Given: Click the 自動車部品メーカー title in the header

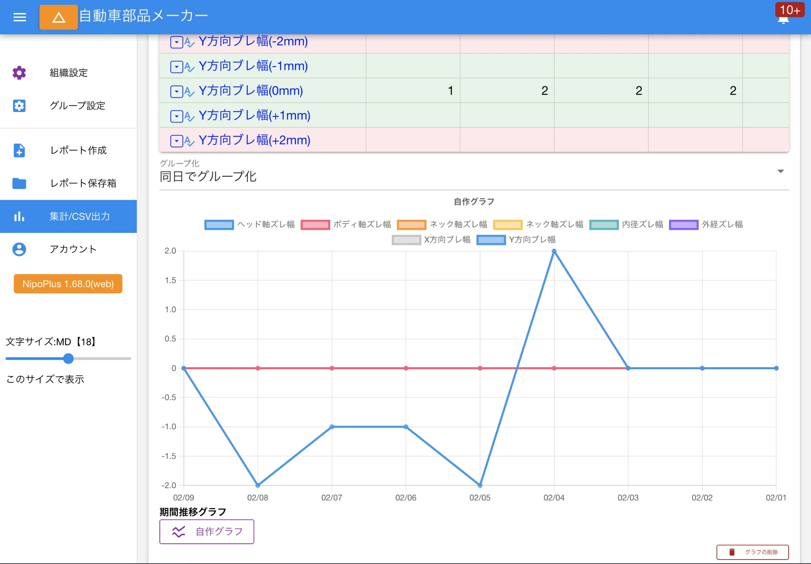Looking at the screenshot, I should (143, 15).
